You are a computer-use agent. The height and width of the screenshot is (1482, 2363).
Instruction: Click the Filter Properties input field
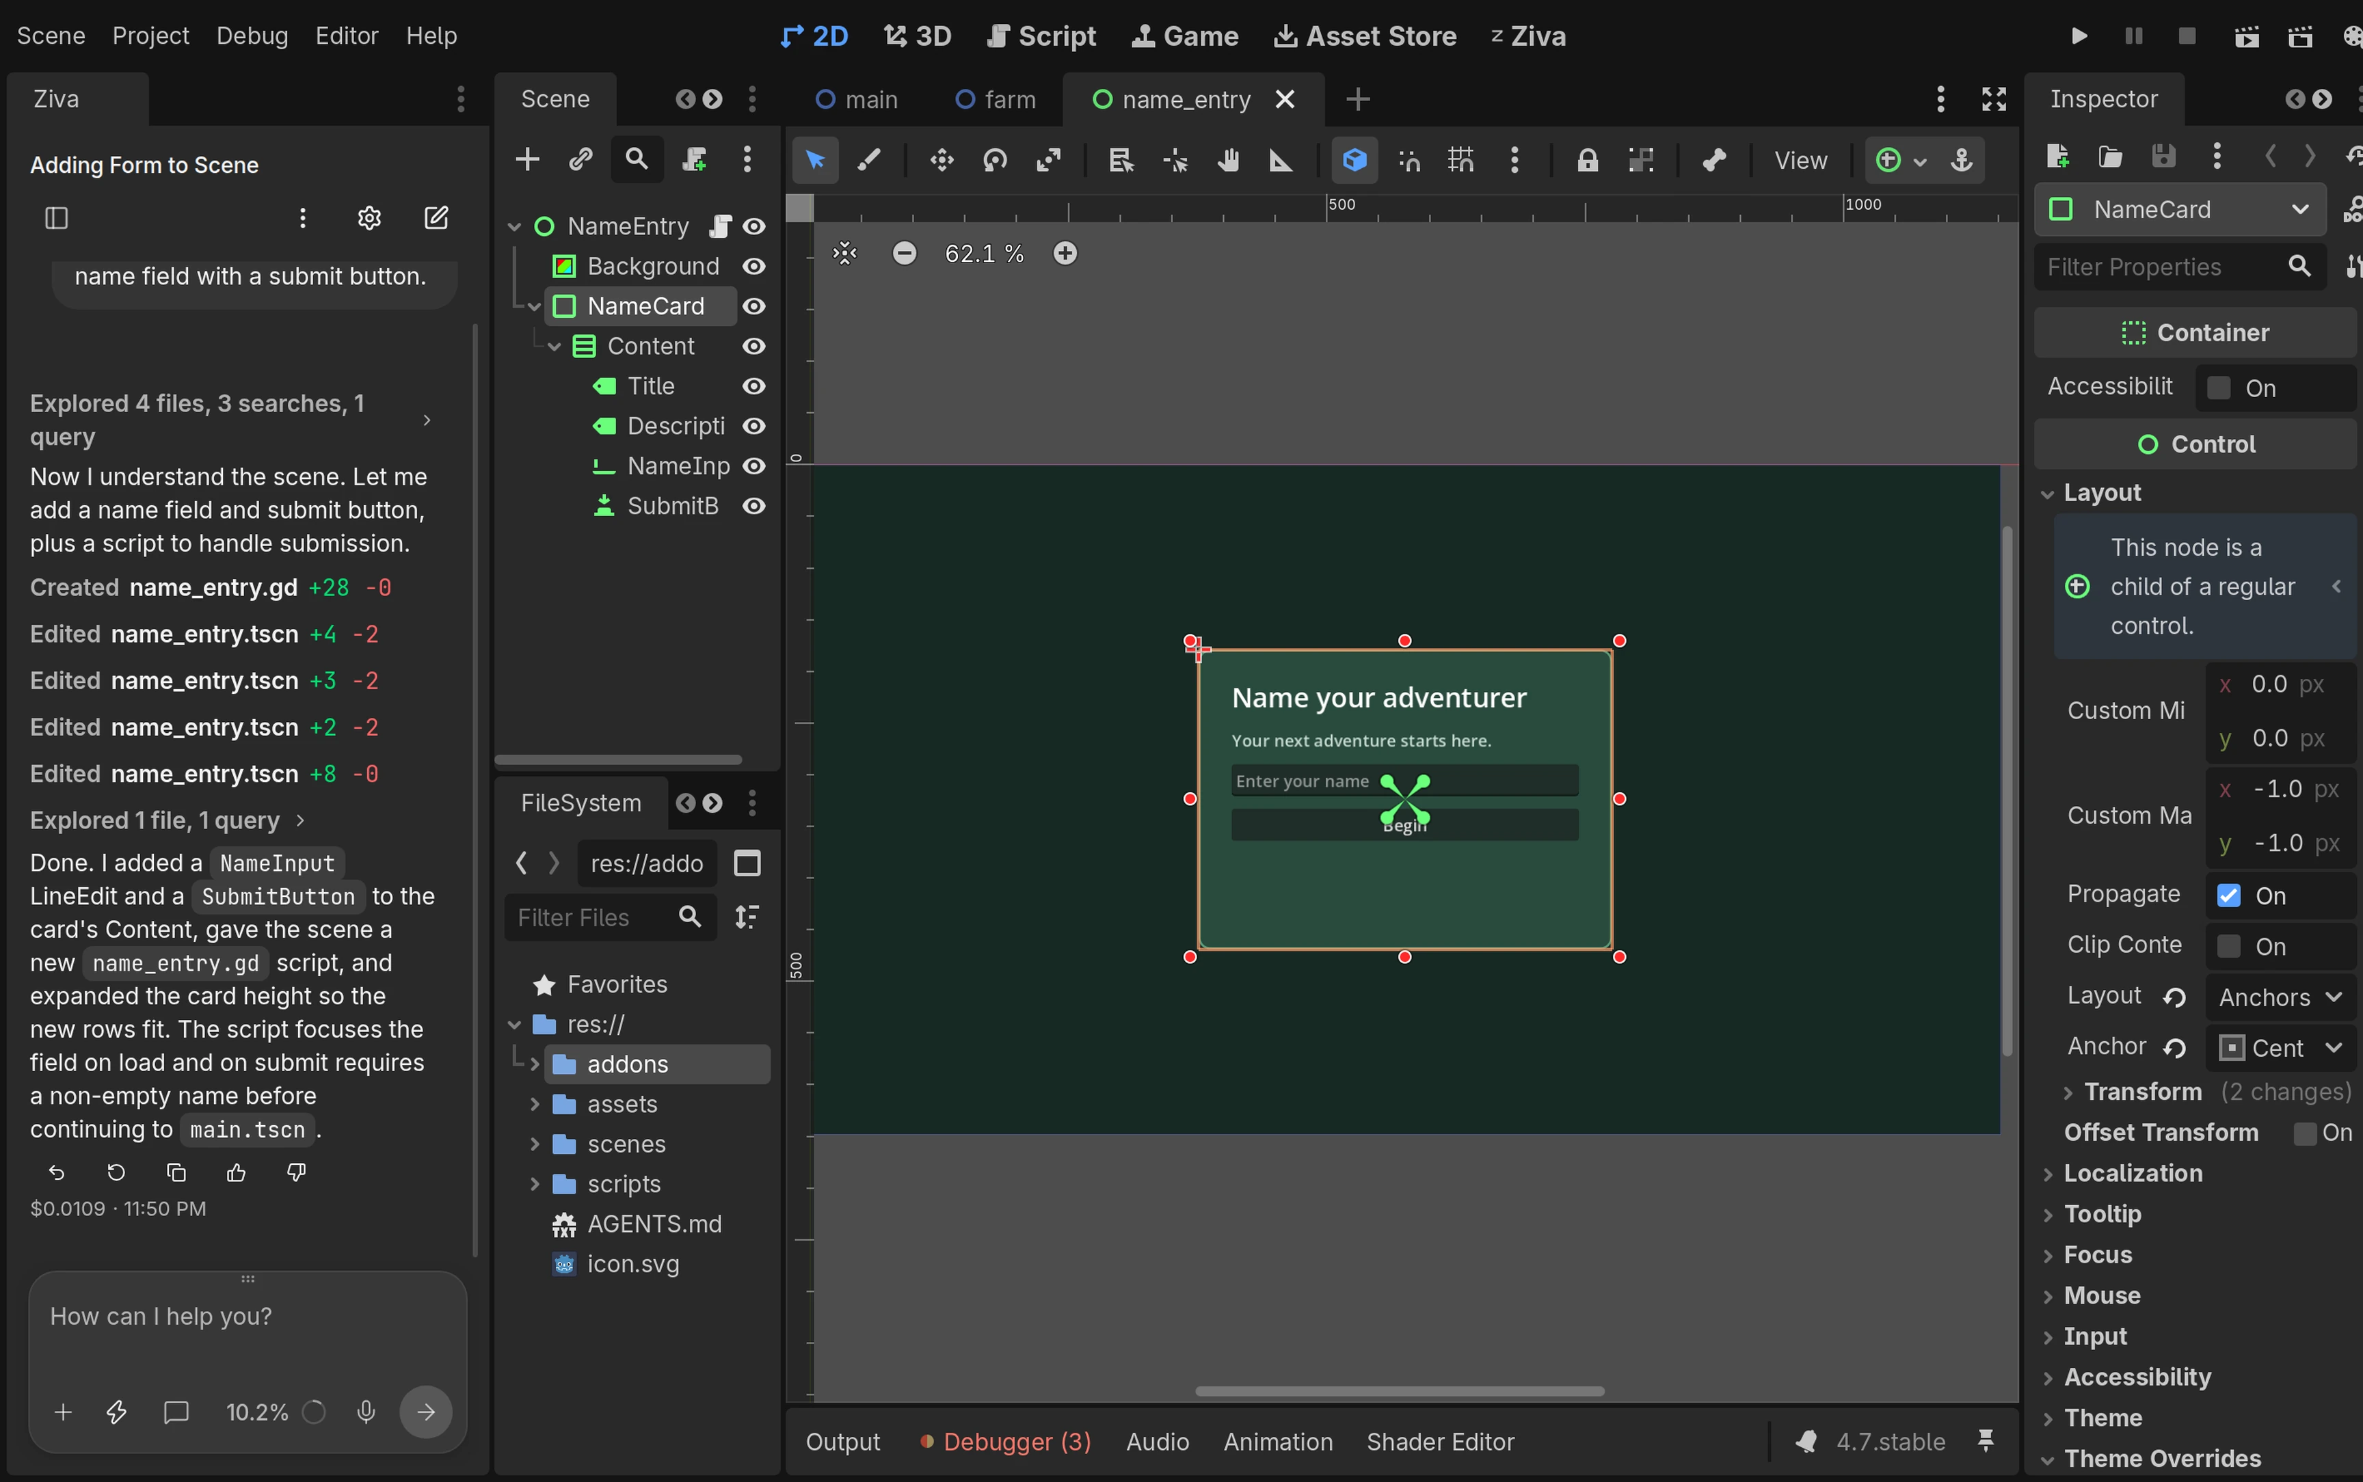(x=2180, y=267)
